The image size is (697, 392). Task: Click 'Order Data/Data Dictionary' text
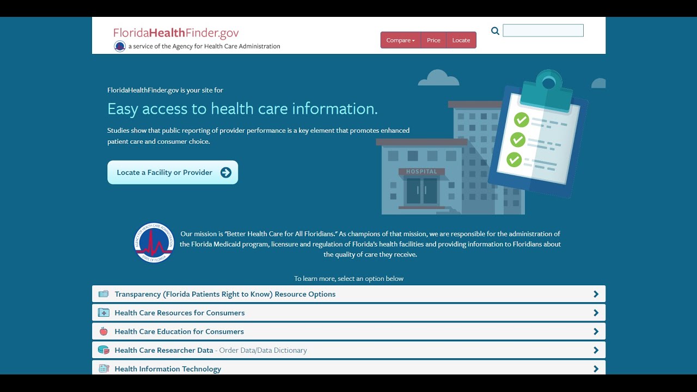[x=263, y=350]
